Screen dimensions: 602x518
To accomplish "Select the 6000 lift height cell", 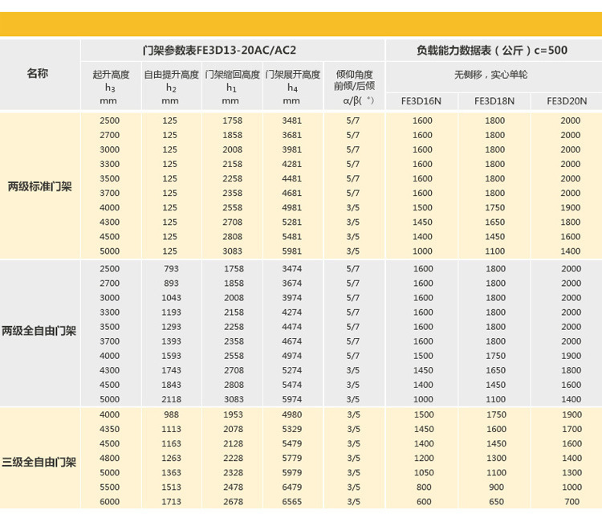I will pyautogui.click(x=109, y=502).
